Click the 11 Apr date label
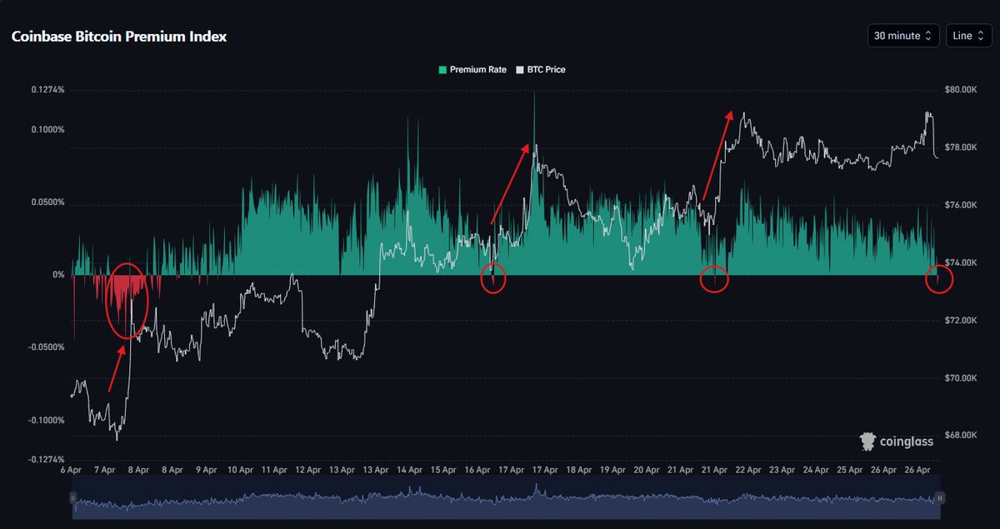This screenshot has width=1000, height=529. point(274,470)
